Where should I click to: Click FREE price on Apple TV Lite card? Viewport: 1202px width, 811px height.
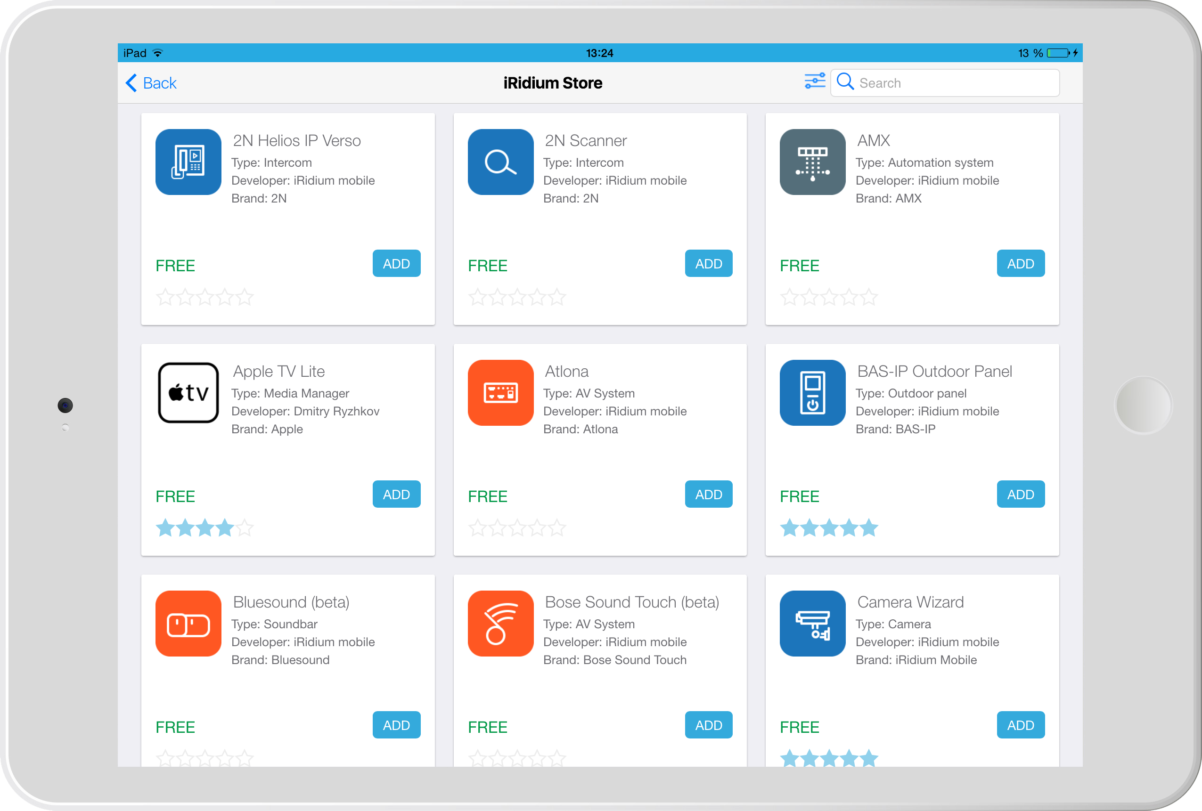pyautogui.click(x=175, y=496)
